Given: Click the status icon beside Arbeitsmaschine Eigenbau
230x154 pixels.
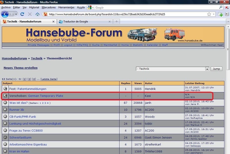Looking at the screenshot, I should (5, 144).
